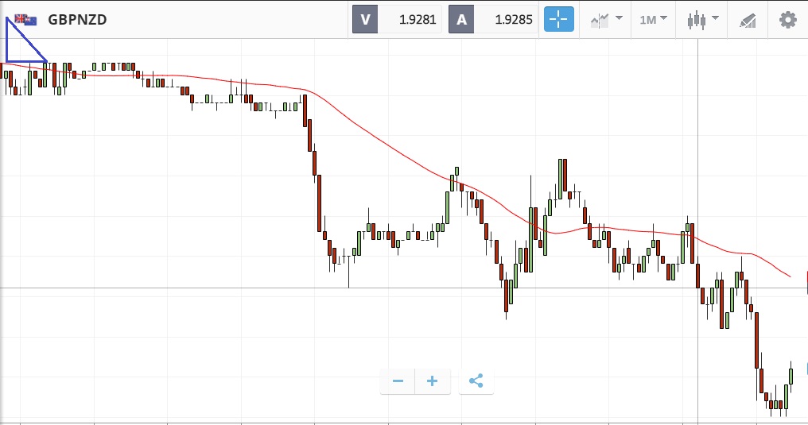808x425 pixels.
Task: Open chart settings gear icon
Action: click(x=788, y=20)
